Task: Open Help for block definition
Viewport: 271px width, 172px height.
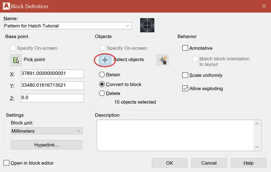Action: 249,163
